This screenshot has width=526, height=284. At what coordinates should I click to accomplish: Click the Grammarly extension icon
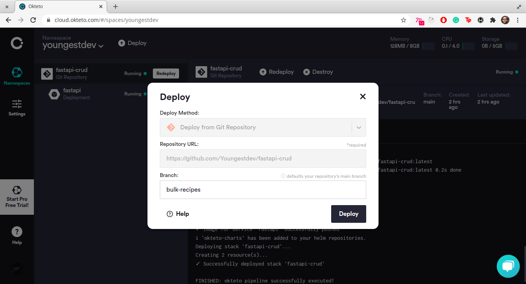(x=456, y=20)
